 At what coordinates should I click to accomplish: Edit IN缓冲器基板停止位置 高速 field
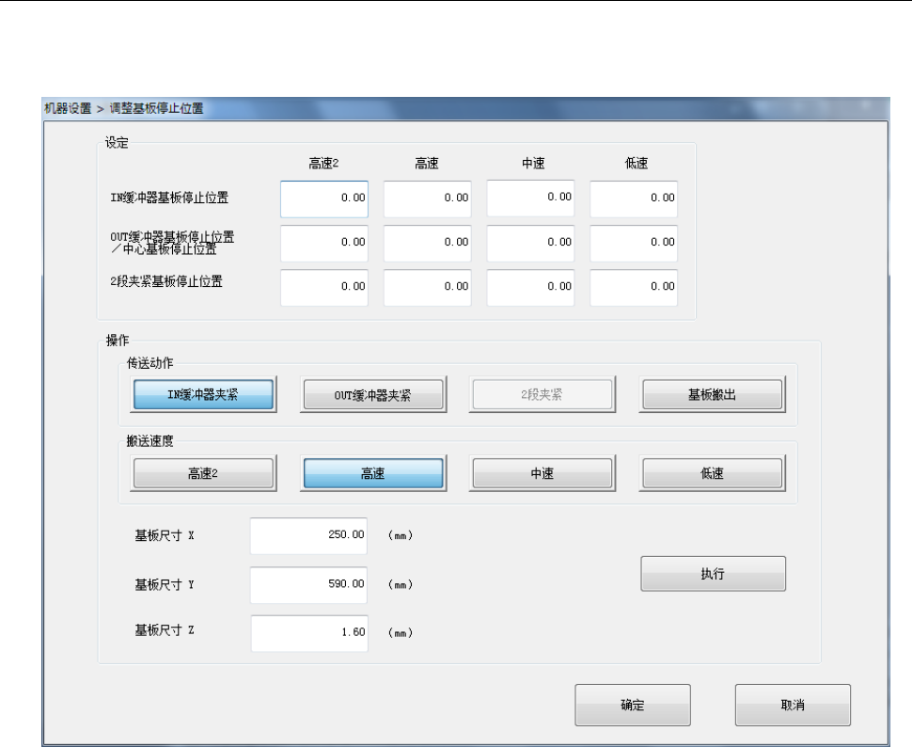(x=428, y=199)
